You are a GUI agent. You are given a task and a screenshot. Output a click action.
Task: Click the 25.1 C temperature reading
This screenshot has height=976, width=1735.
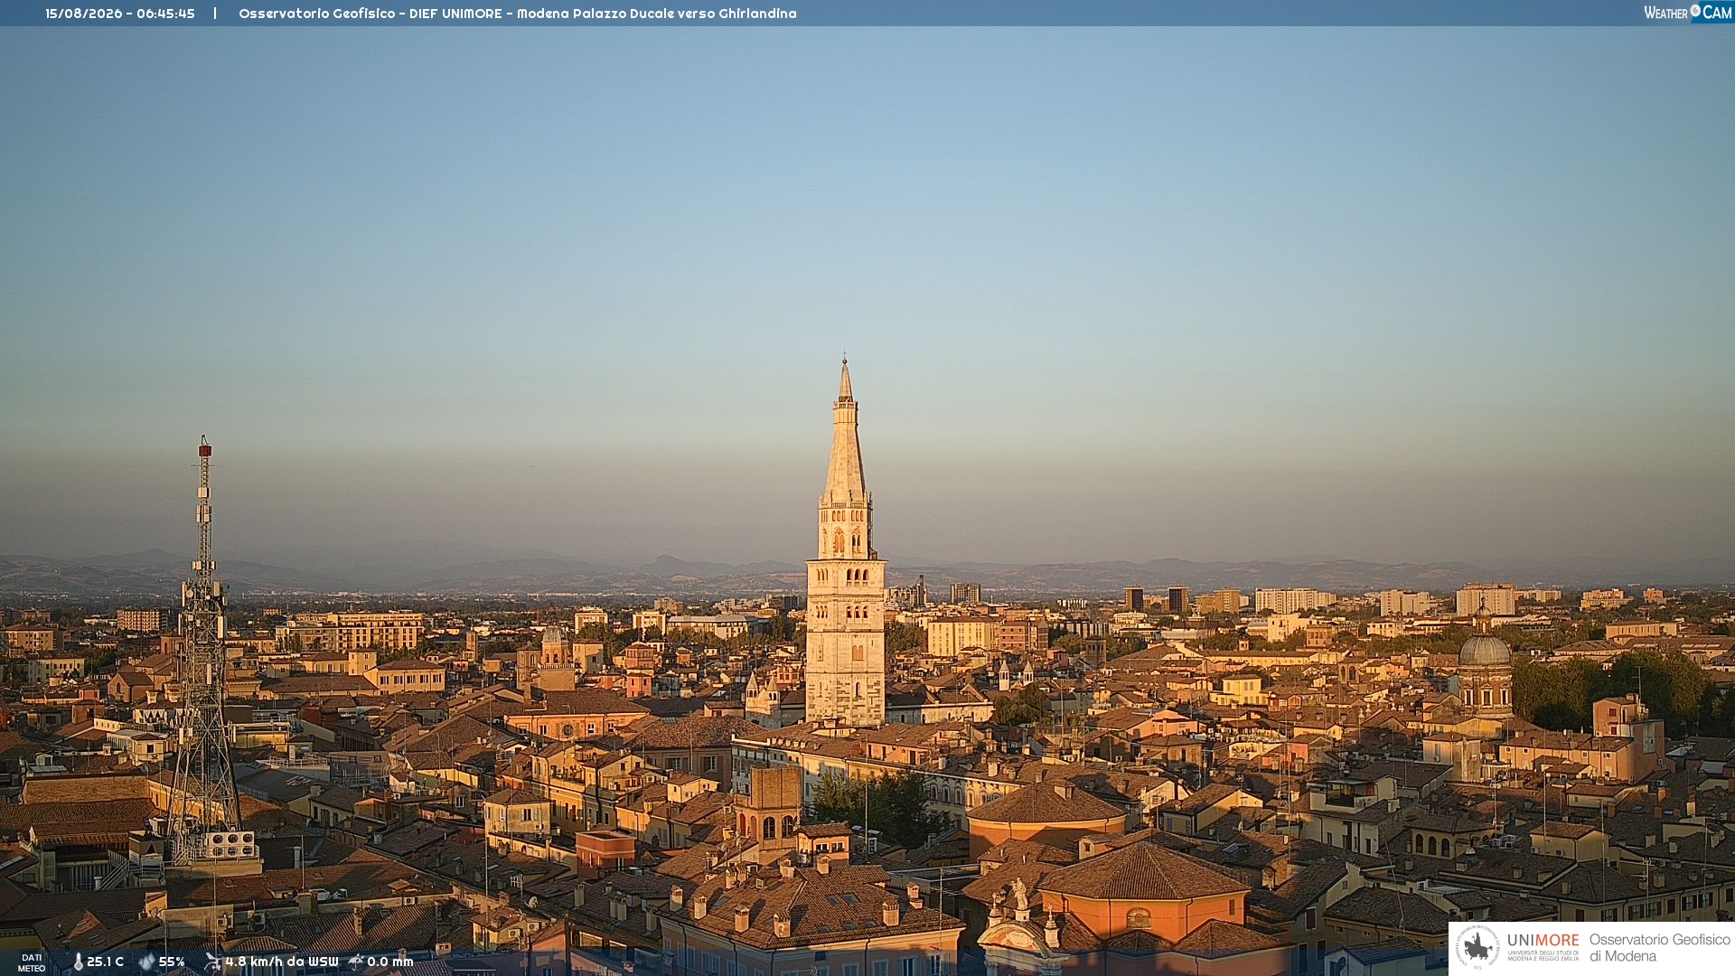click(x=105, y=962)
